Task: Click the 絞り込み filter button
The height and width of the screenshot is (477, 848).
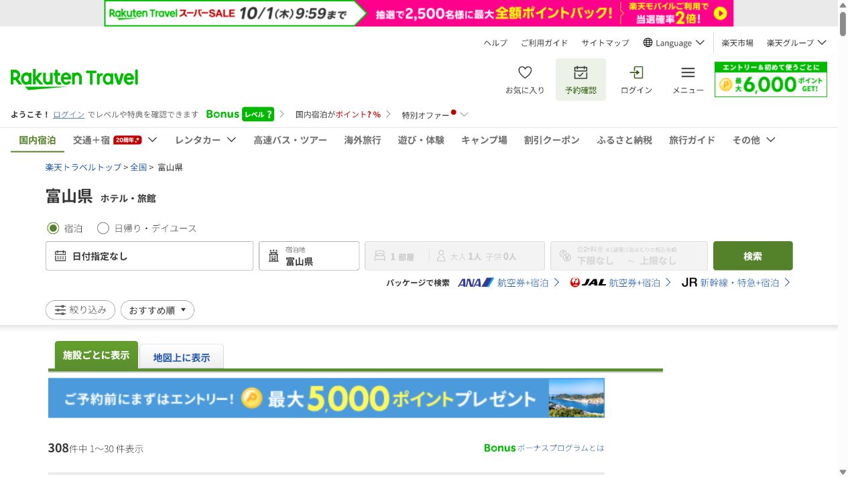Action: pos(80,310)
